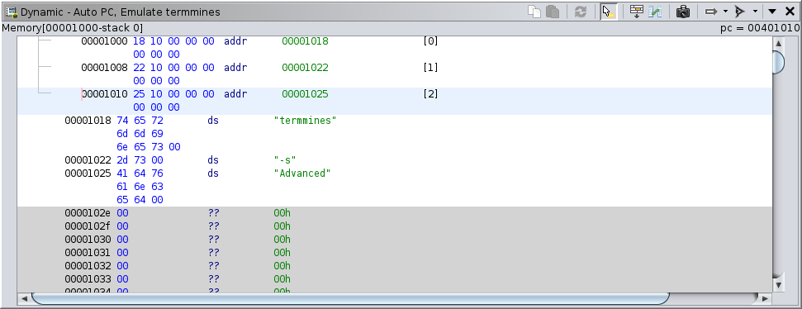Click the go-to arrow icon
This screenshot has width=802, height=309.
[x=711, y=12]
